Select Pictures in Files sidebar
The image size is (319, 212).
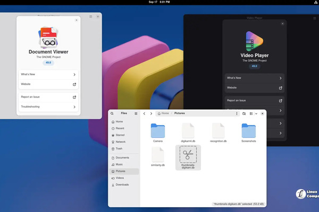[124, 171]
